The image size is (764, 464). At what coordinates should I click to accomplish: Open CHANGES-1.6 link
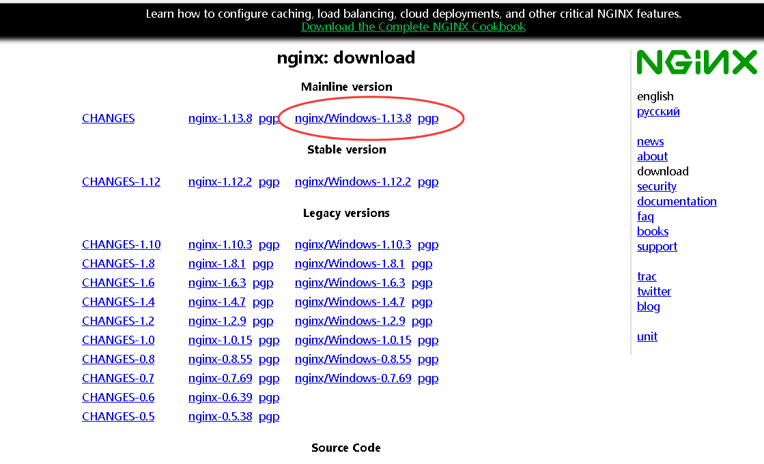[x=118, y=282]
